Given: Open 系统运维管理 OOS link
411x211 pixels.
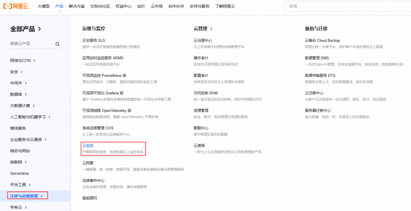Looking at the screenshot, I should [98, 128].
